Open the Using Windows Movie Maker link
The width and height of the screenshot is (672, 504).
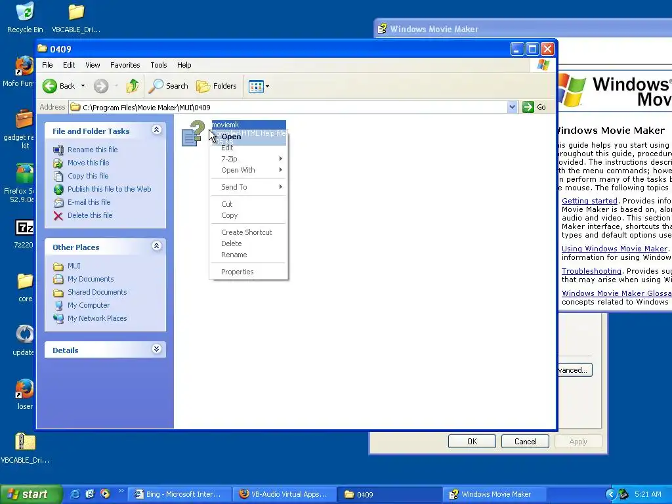614,249
